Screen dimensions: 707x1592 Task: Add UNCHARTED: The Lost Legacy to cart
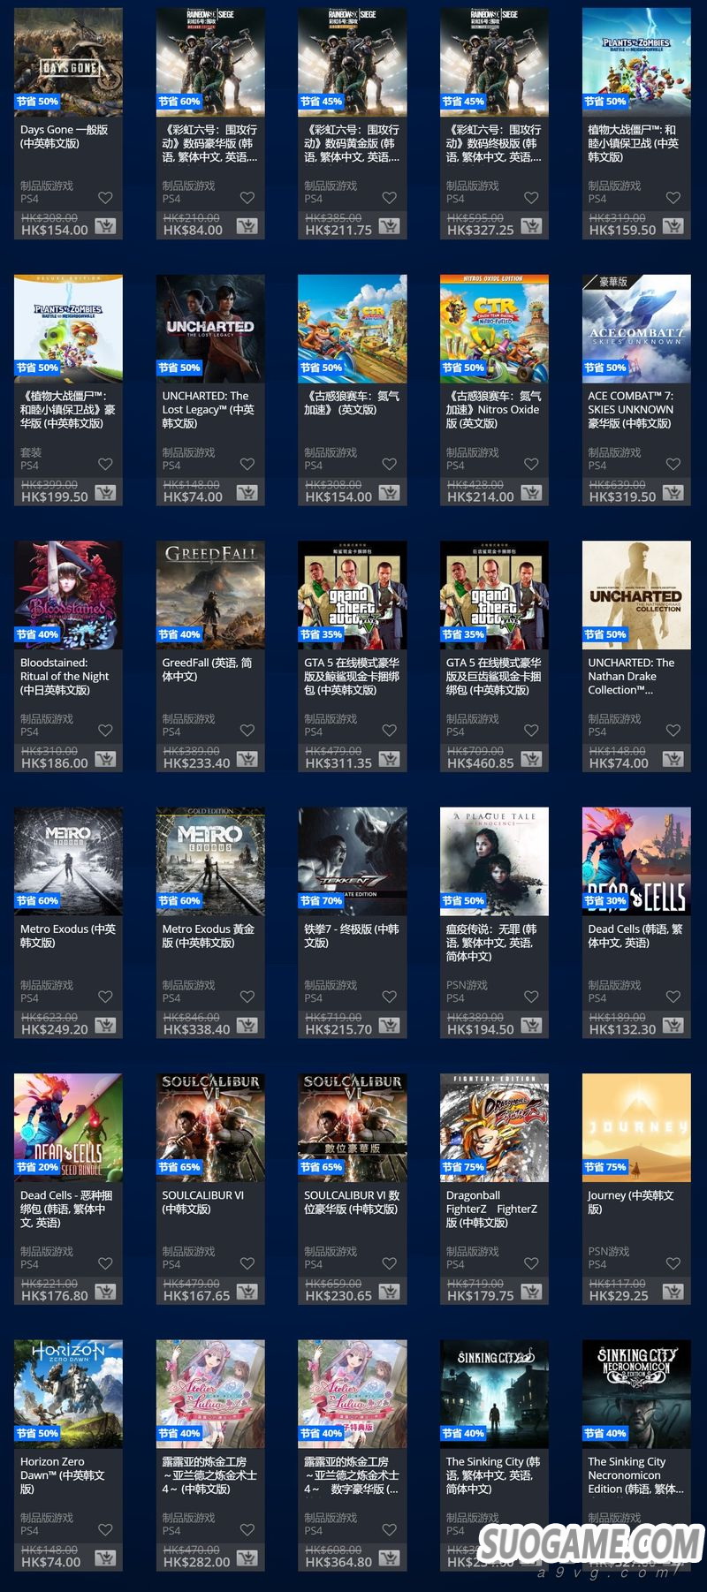[247, 493]
